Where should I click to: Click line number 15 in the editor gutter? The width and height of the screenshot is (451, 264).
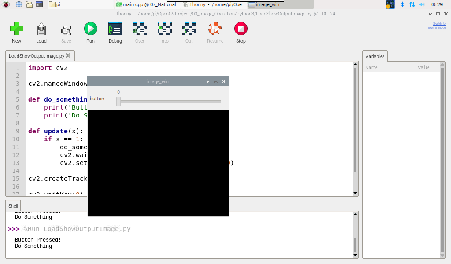(16, 179)
